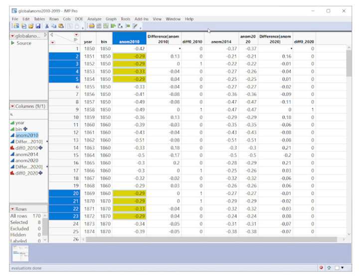Viewport: 359px width, 276px height.
Task: Click the Paste clipboard toolbar icon
Action: pos(60,26)
